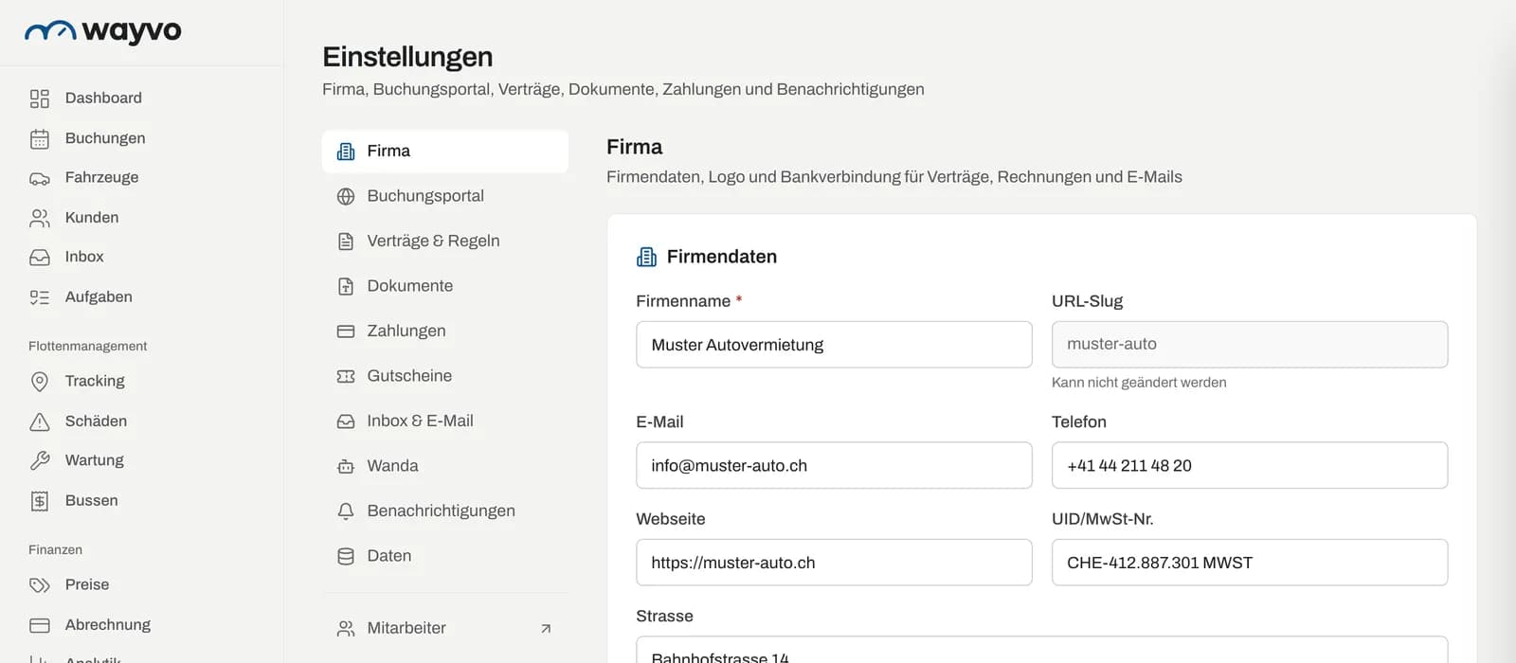Click the disabled URL-Slug field
This screenshot has width=1516, height=663.
[1250, 345]
